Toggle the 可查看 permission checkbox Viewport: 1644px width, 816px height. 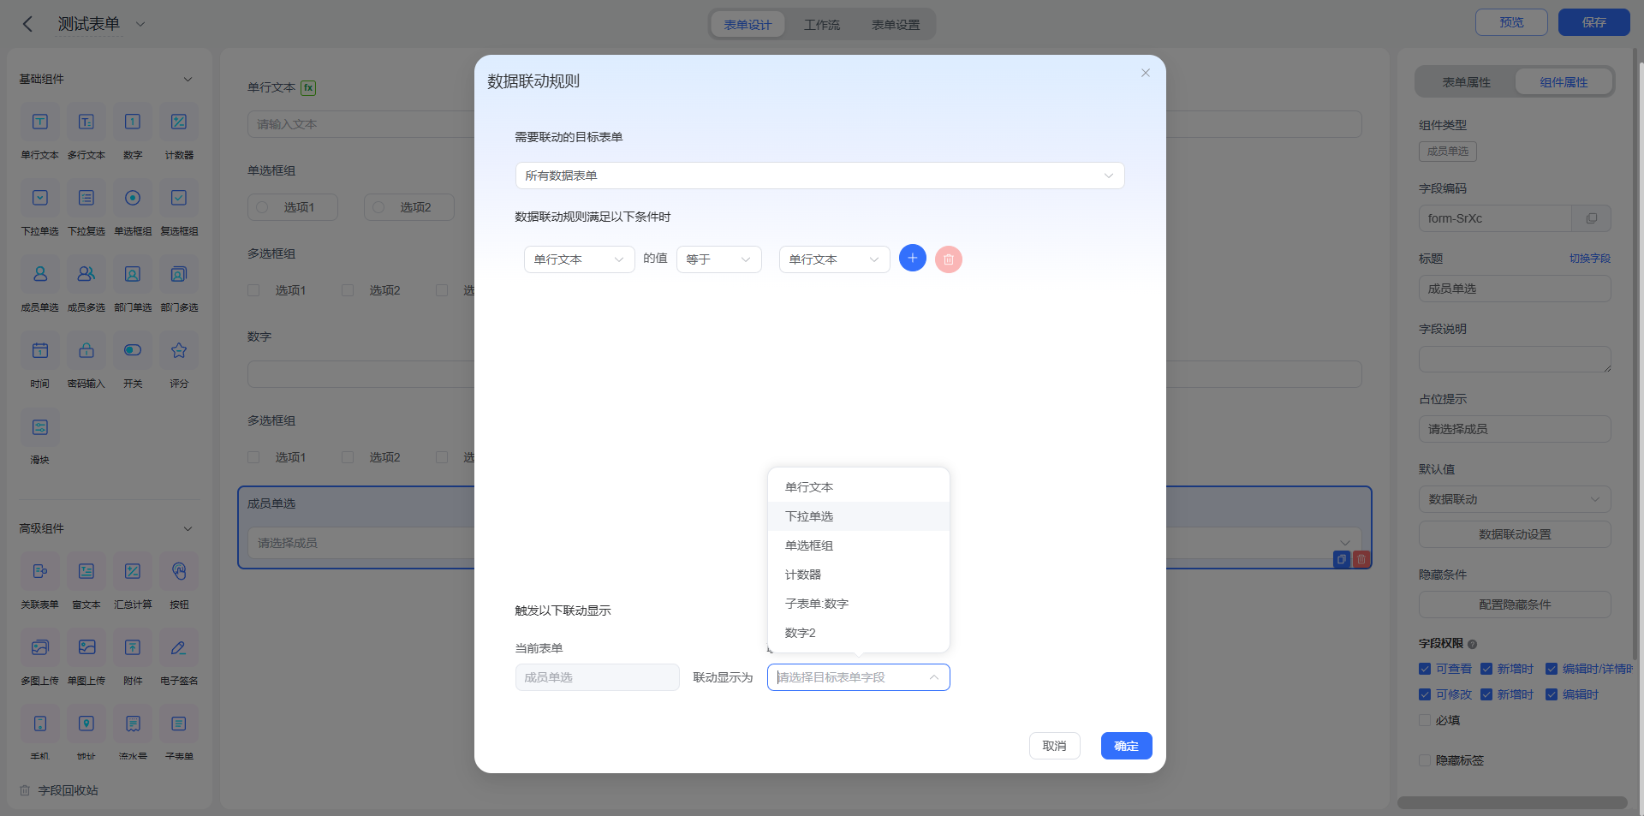(1425, 669)
